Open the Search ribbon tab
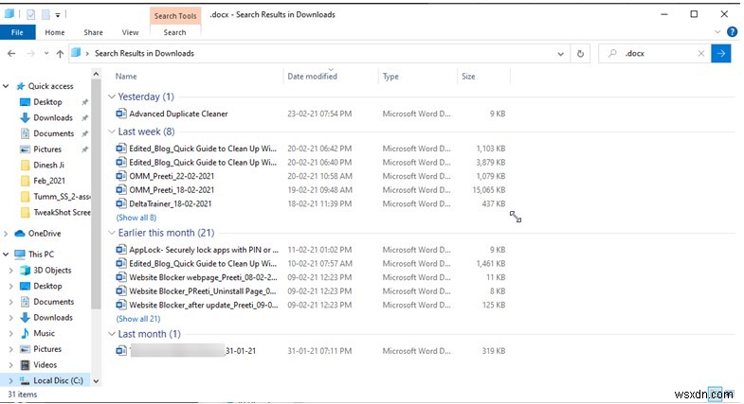 coord(174,32)
